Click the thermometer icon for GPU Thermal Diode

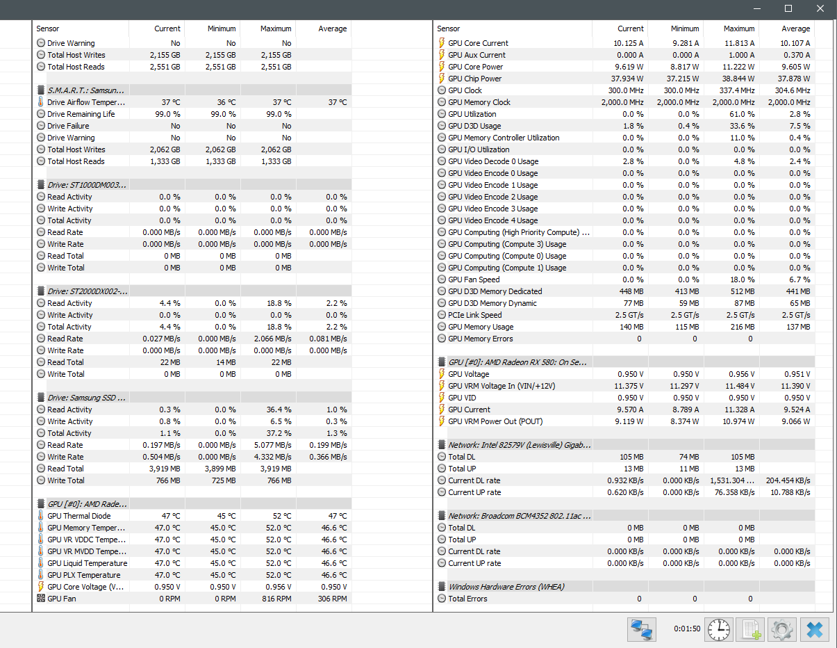(40, 516)
